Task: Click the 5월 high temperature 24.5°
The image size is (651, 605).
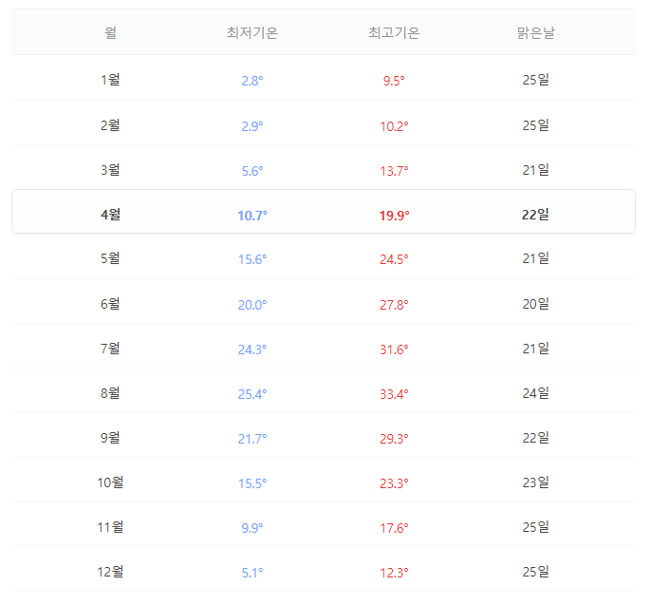Action: point(394,259)
